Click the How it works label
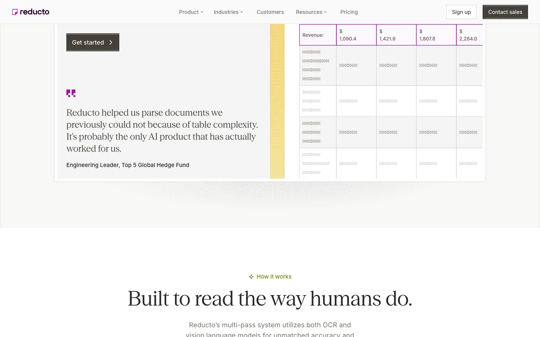This screenshot has width=540, height=337. (274, 277)
